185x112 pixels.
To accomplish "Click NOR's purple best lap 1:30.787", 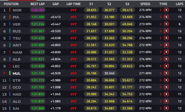I will [x=38, y=10].
